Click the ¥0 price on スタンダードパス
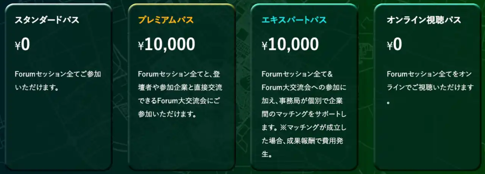 coord(22,45)
